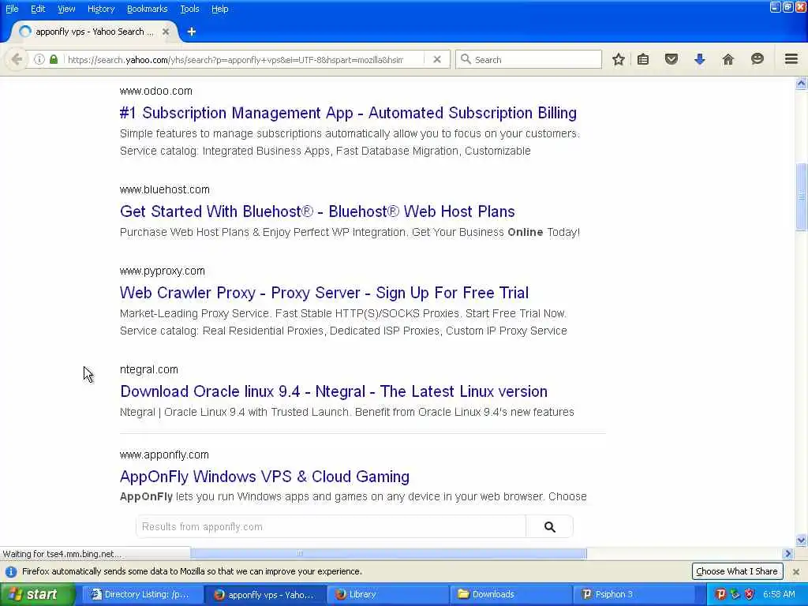808x606 pixels.
Task: Click the Firefox Search box
Action: pyautogui.click(x=529, y=59)
